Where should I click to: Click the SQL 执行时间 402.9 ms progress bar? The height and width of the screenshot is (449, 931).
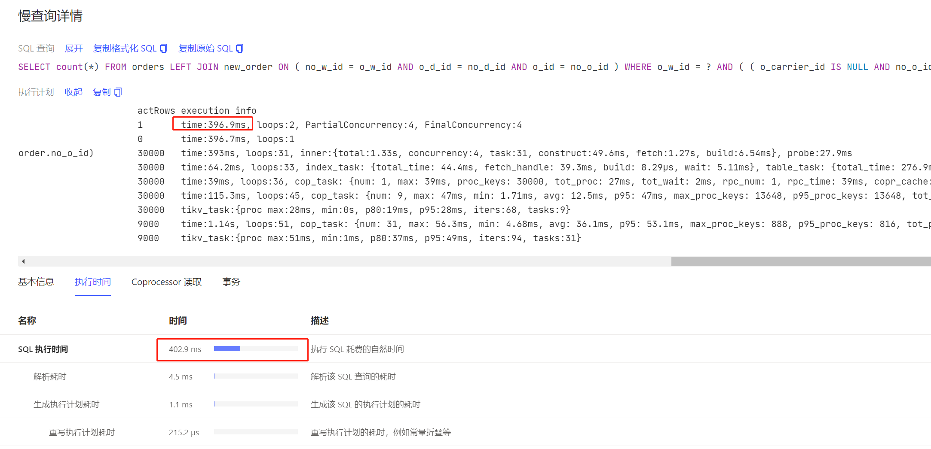[x=256, y=349]
